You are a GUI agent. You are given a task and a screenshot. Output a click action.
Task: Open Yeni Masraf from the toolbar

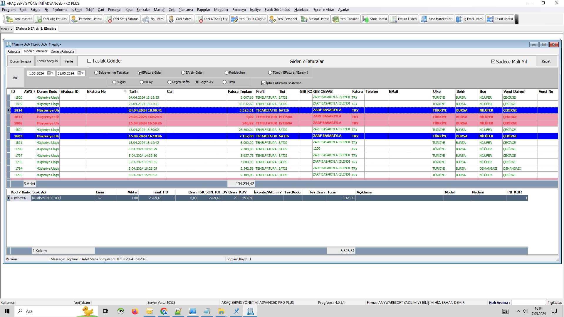[19, 19]
